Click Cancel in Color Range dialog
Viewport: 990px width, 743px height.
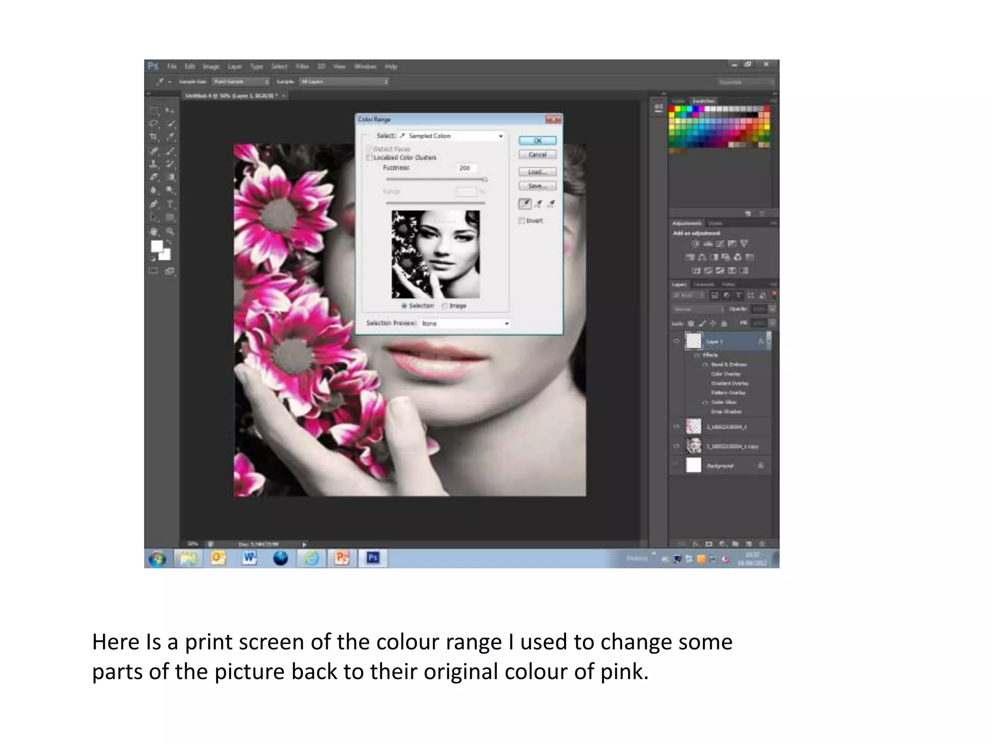click(x=538, y=155)
